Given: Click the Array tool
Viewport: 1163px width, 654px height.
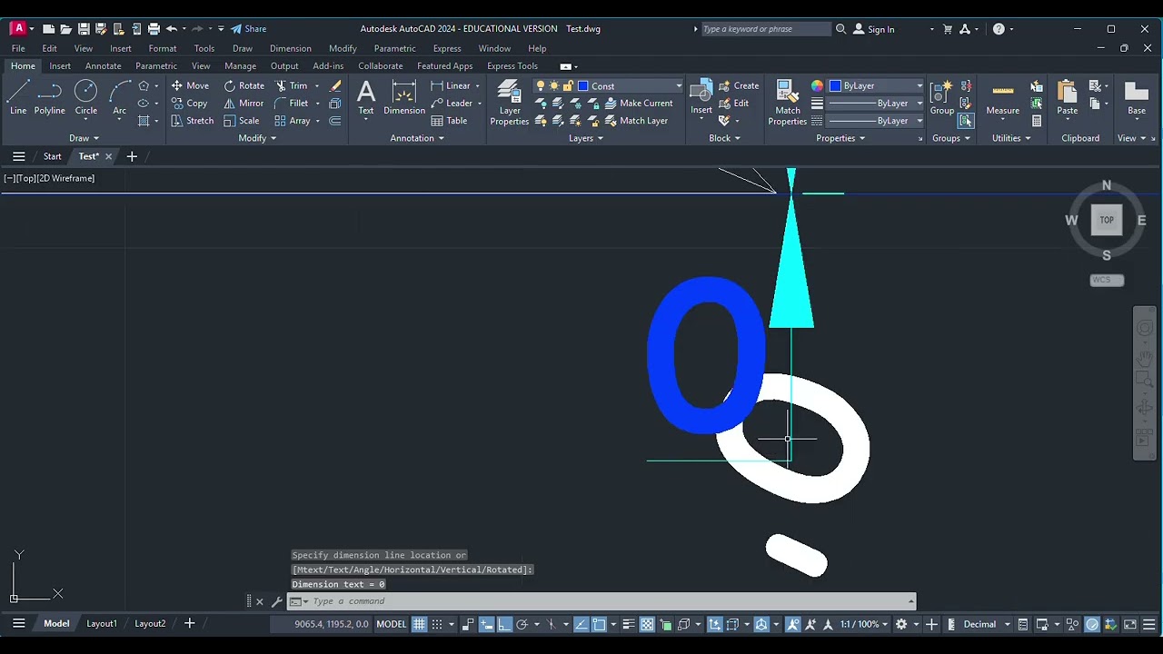Looking at the screenshot, I should (292, 121).
